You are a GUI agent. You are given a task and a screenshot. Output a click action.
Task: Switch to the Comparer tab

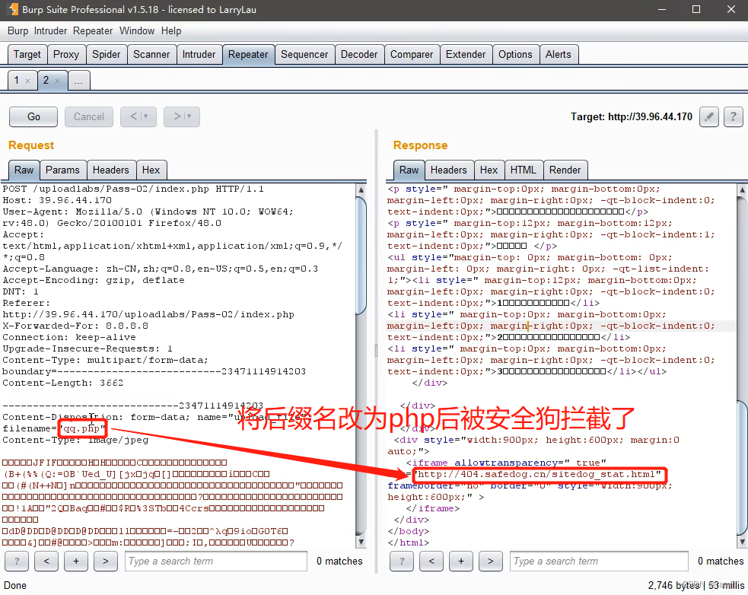pos(412,54)
